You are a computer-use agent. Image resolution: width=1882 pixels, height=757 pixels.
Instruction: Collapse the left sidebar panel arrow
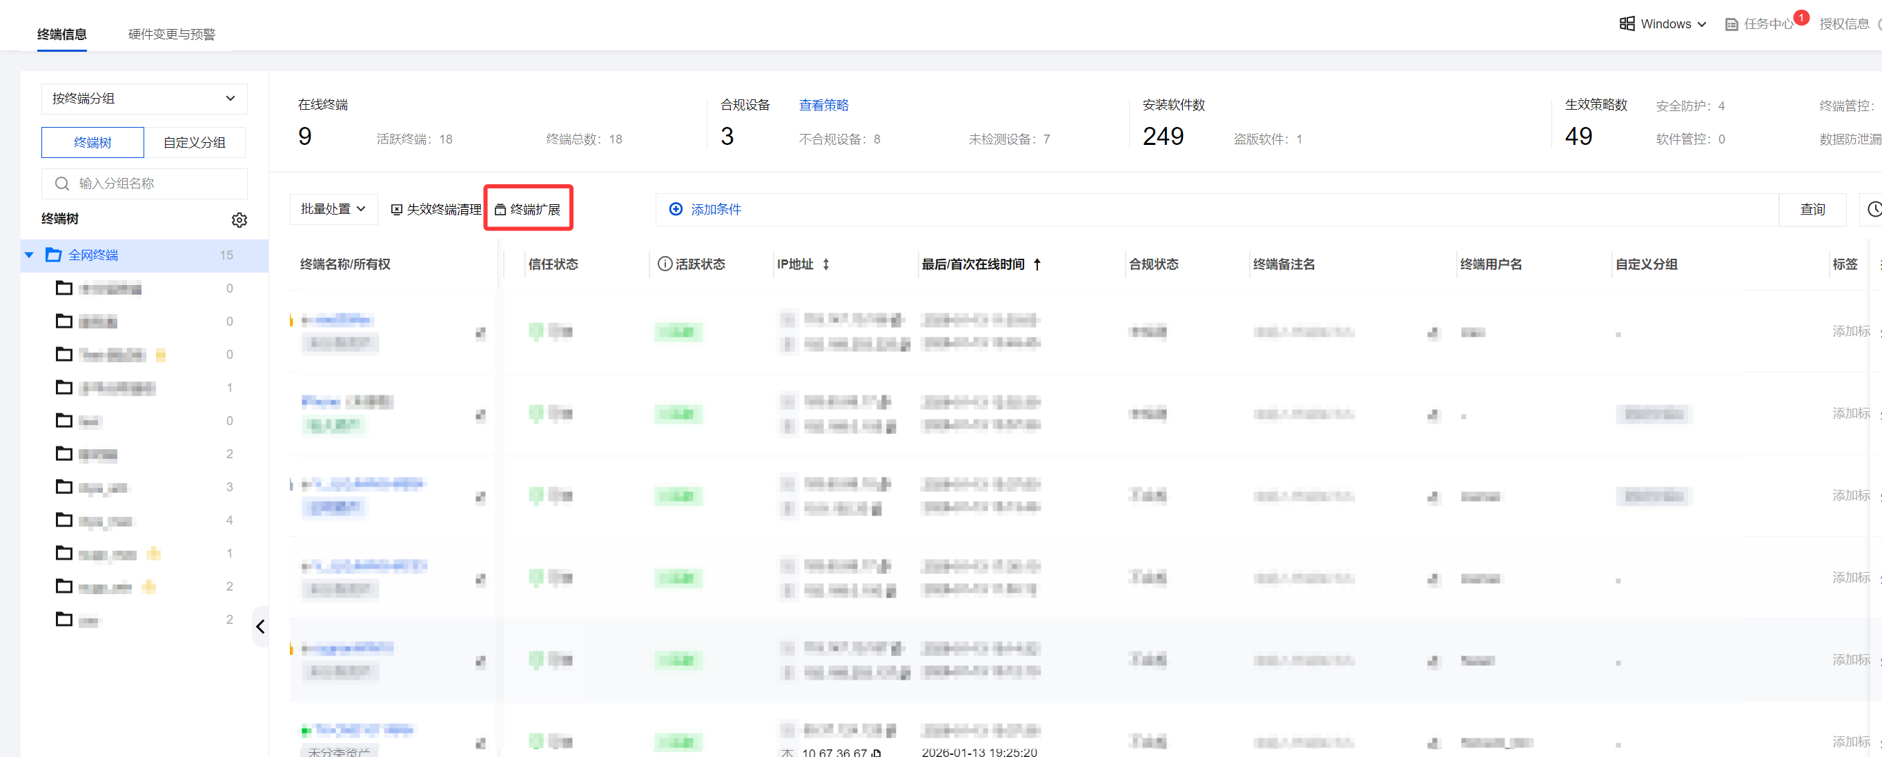point(260,626)
